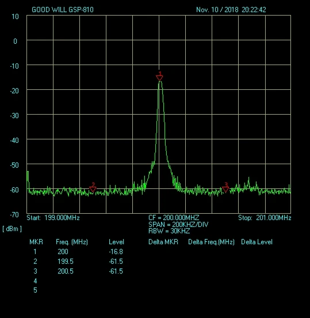Click marker 1 level value -16.8
310x318 pixels.
coord(116,252)
